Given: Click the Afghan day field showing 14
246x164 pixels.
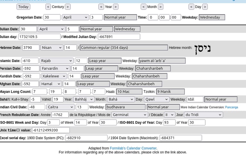Looking at the screenshot, I should [69, 84].
